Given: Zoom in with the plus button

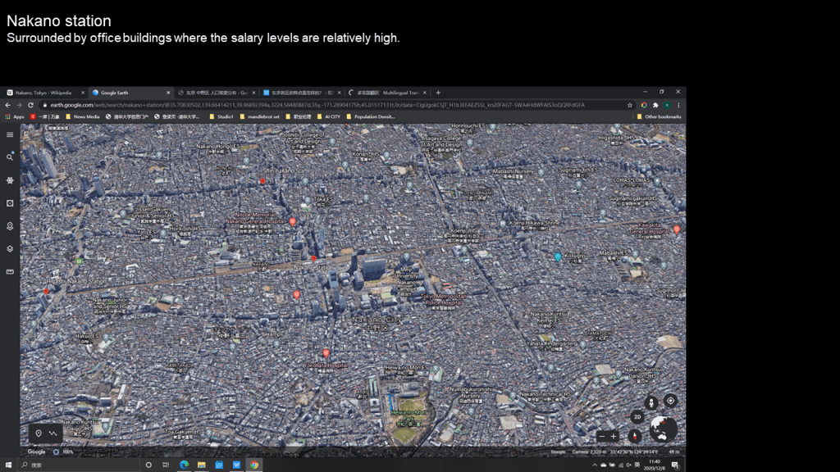Looking at the screenshot, I should (614, 436).
